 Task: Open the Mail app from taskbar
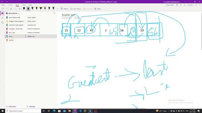point(64,111)
